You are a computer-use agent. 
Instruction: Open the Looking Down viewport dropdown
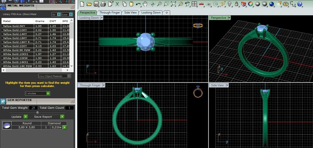coord(102,18)
